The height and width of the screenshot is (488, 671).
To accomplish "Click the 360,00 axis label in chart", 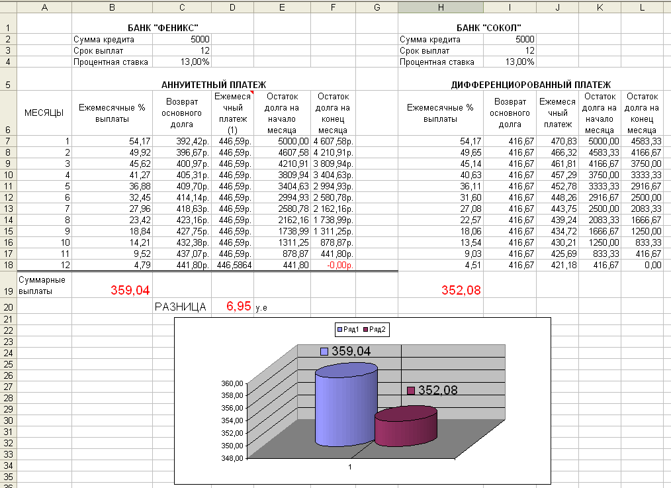I will [232, 383].
